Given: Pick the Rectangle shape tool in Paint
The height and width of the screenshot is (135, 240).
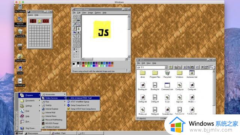Looking at the screenshot, I should pos(74,41).
